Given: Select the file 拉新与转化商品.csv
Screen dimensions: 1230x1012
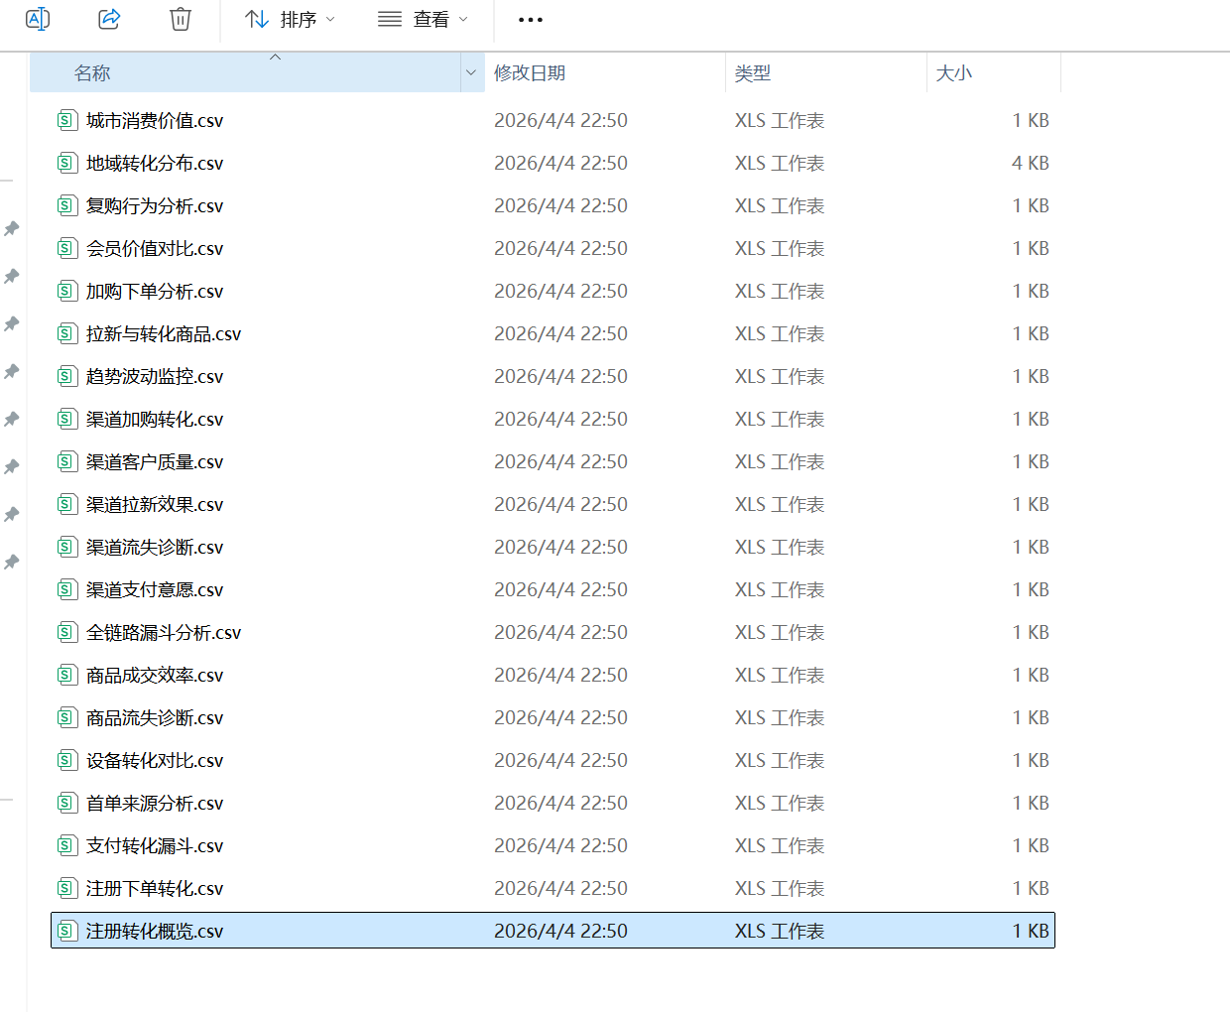Looking at the screenshot, I should pos(164,334).
